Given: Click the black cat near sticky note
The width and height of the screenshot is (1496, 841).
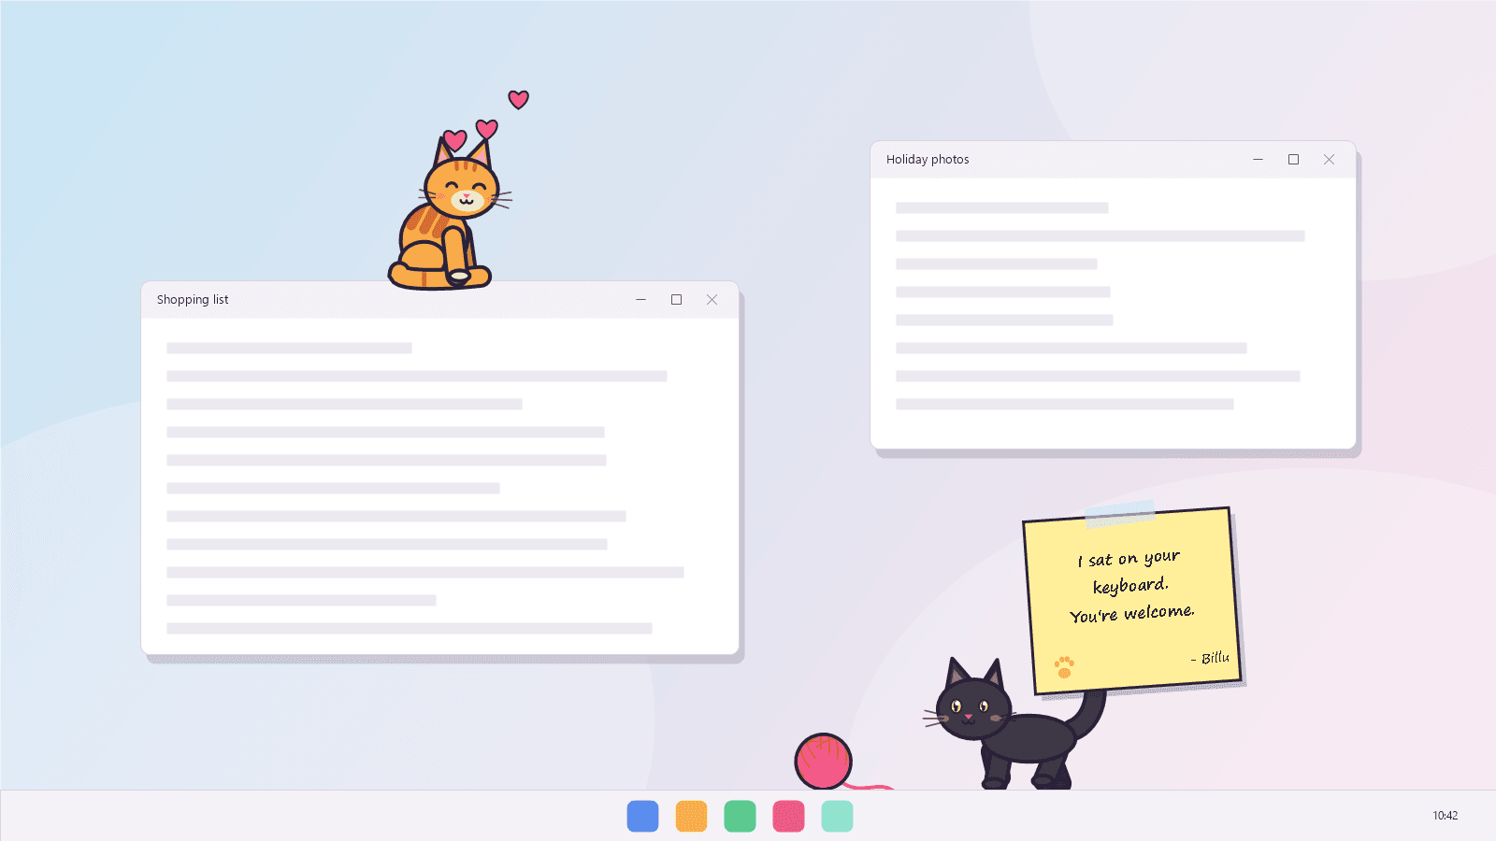Looking at the screenshot, I should pyautogui.click(x=1014, y=724).
